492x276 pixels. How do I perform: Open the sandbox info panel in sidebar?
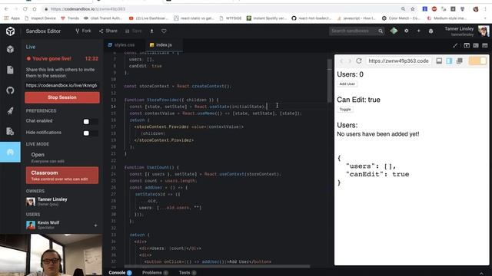click(x=10, y=49)
